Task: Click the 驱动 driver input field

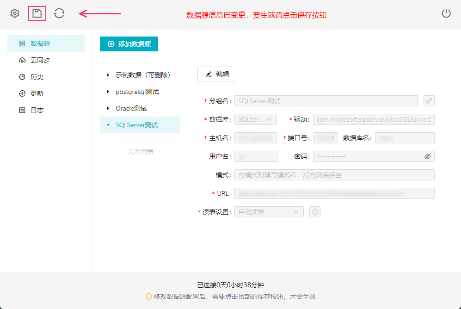Action: [374, 119]
